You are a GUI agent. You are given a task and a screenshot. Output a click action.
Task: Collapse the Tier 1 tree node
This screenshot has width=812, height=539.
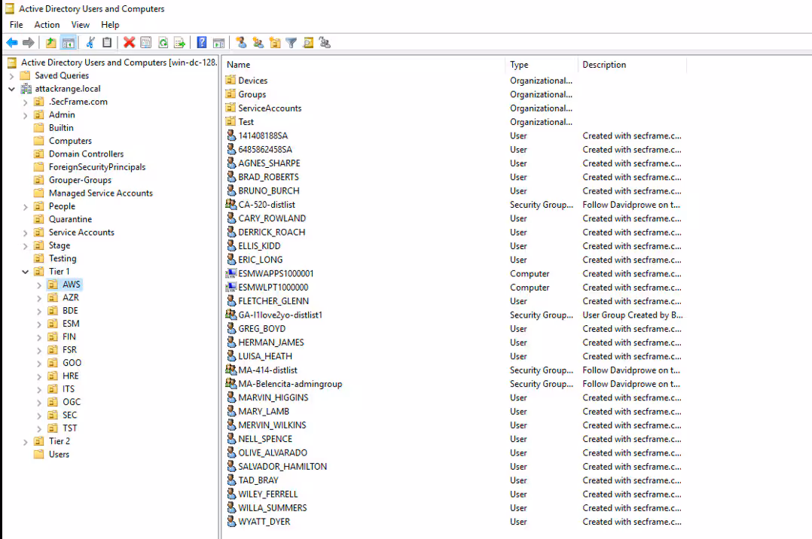[26, 272]
